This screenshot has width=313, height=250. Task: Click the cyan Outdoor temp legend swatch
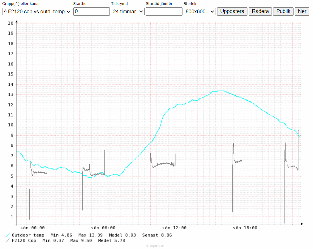8,235
